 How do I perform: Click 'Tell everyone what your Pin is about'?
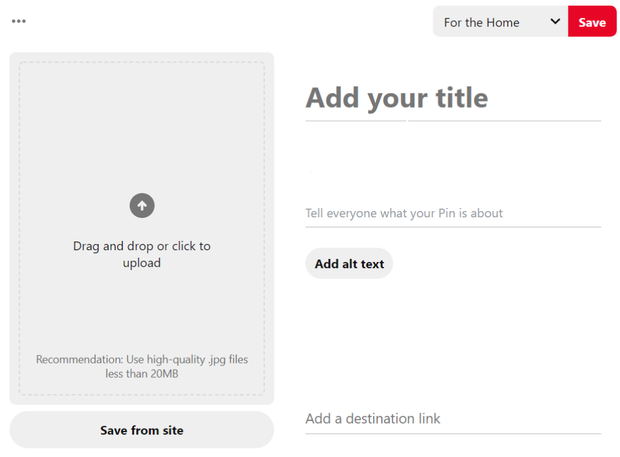(x=403, y=213)
